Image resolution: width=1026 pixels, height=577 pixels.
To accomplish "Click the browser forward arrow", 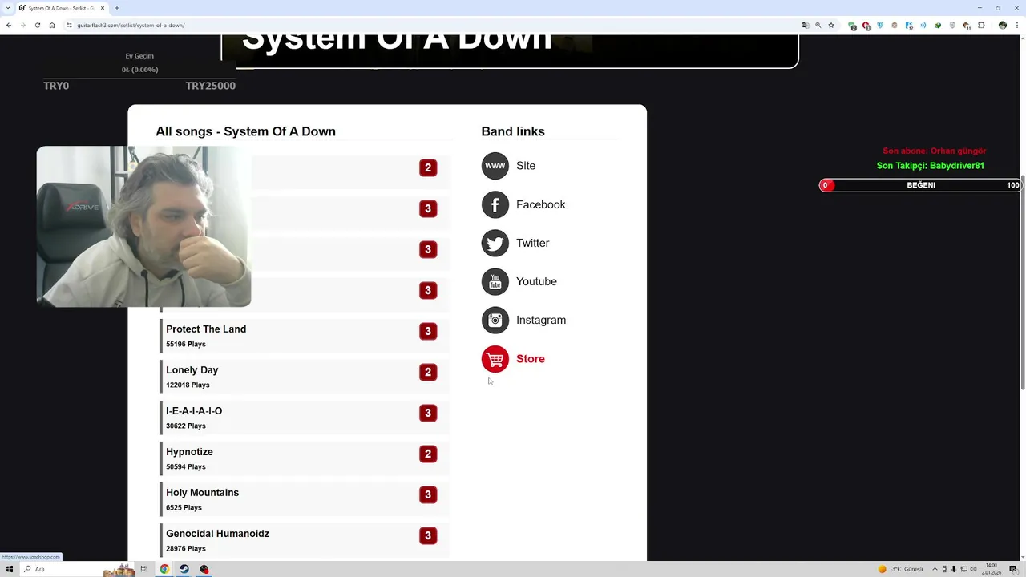I will (x=23, y=25).
